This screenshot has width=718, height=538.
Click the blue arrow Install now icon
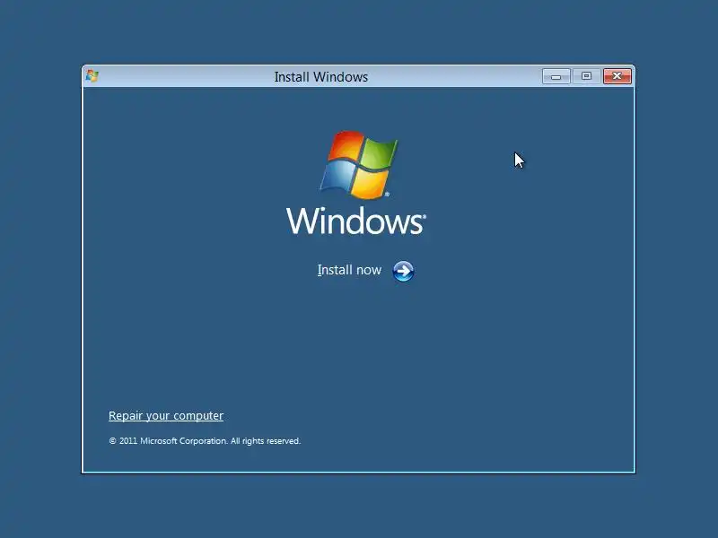click(403, 272)
